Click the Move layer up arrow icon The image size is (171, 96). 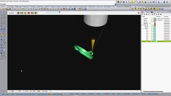pyautogui.click(x=149, y=14)
